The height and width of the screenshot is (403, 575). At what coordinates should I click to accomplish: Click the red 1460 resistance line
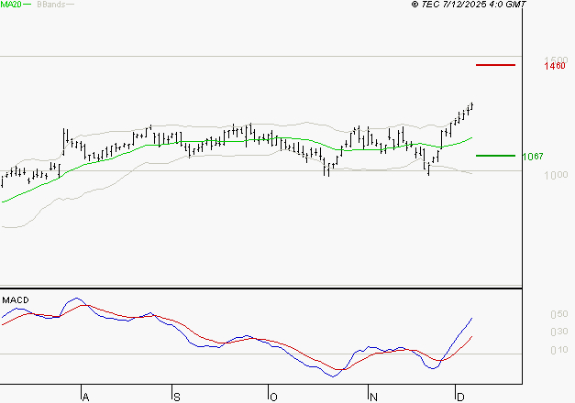(x=495, y=65)
